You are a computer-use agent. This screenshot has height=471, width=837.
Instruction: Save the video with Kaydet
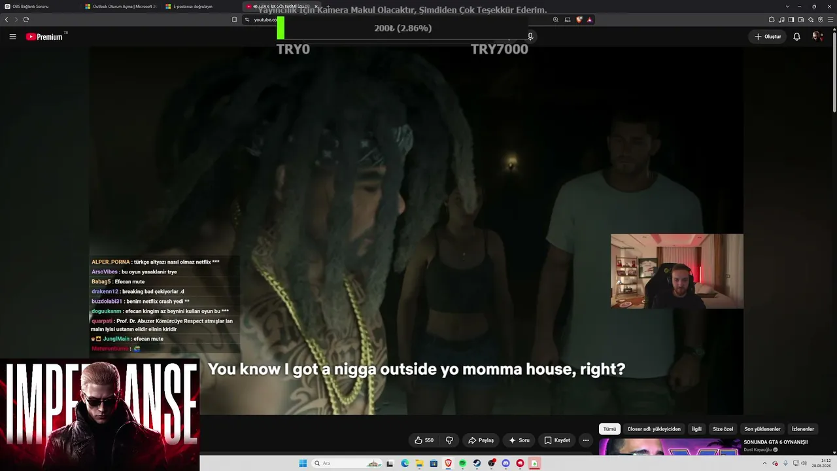[557, 440]
